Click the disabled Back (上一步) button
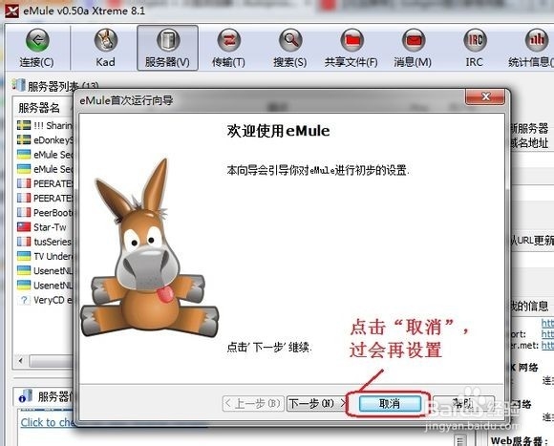 click(253, 403)
